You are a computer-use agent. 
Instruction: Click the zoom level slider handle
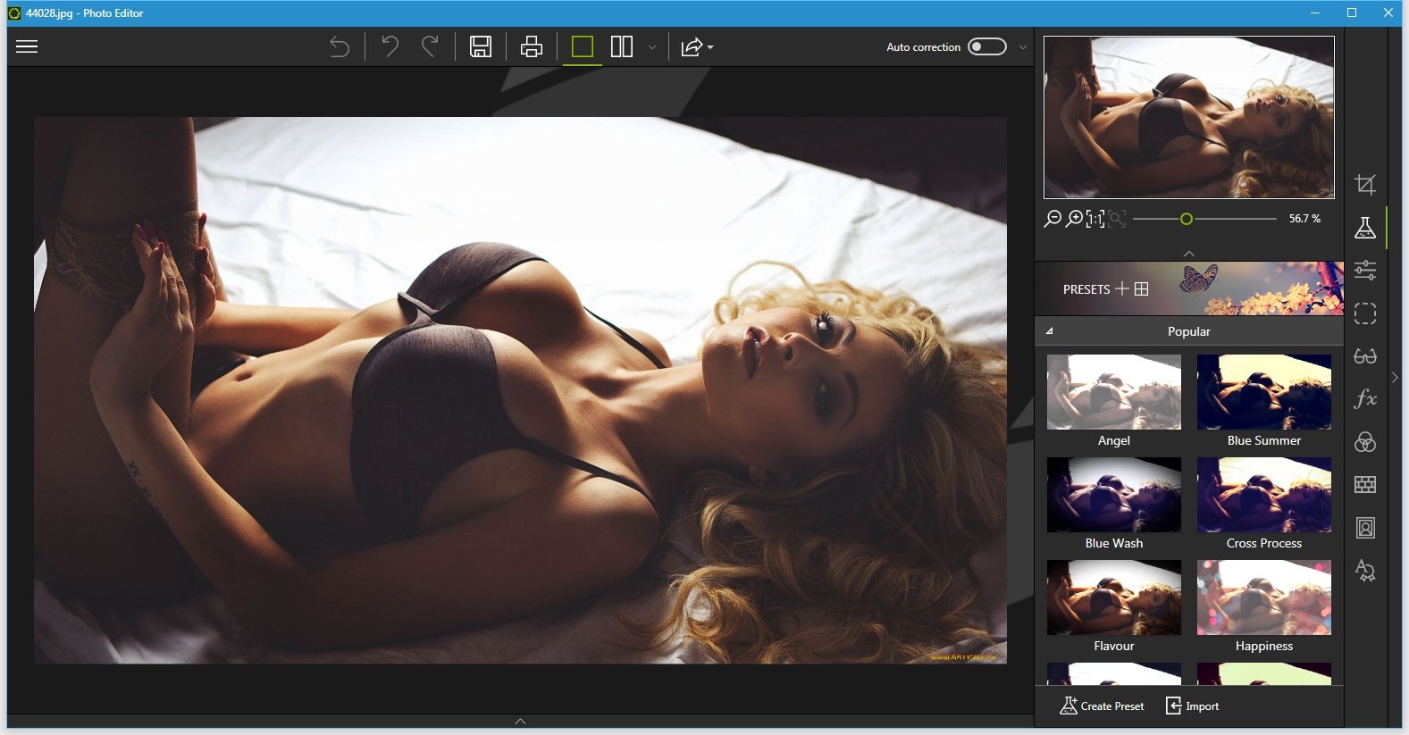tap(1187, 219)
